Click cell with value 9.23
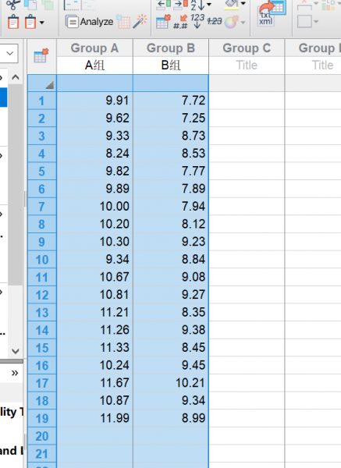The height and width of the screenshot is (468, 341). (171, 242)
